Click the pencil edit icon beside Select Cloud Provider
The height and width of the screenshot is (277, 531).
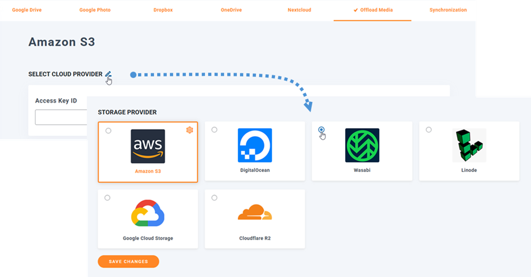[x=108, y=74]
